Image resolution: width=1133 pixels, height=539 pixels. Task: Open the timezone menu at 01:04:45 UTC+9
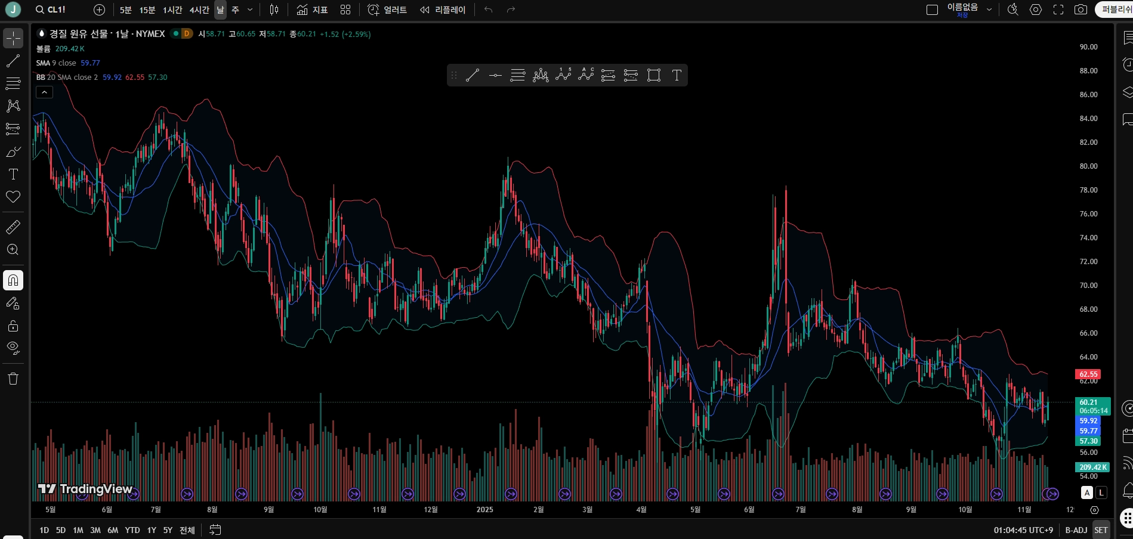tap(1023, 530)
